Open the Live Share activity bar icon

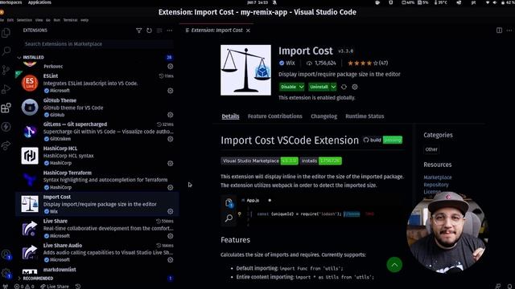(6, 145)
